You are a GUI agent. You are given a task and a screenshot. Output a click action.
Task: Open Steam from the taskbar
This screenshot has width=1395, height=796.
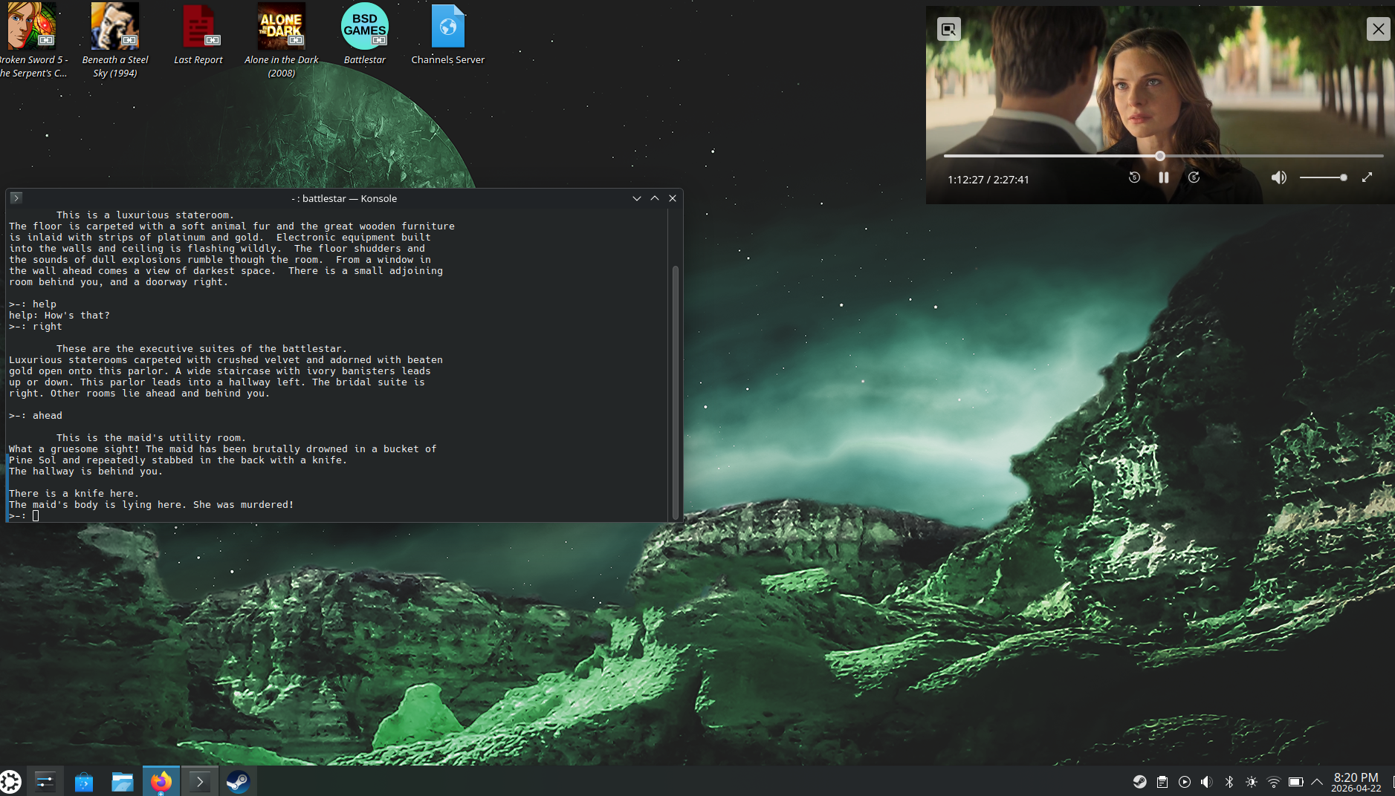point(238,781)
